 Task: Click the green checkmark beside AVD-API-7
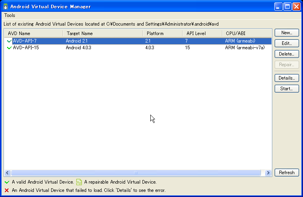tap(9, 41)
